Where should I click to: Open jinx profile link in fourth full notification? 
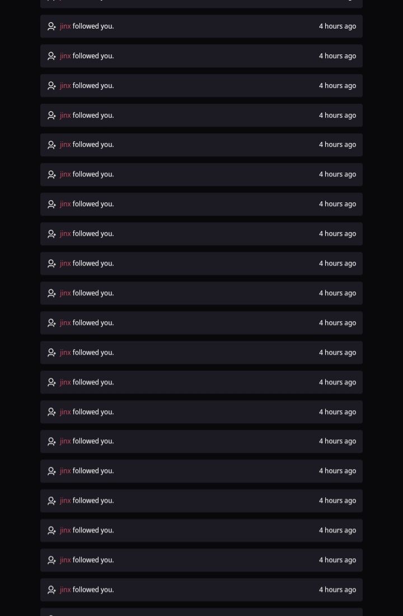coord(65,115)
